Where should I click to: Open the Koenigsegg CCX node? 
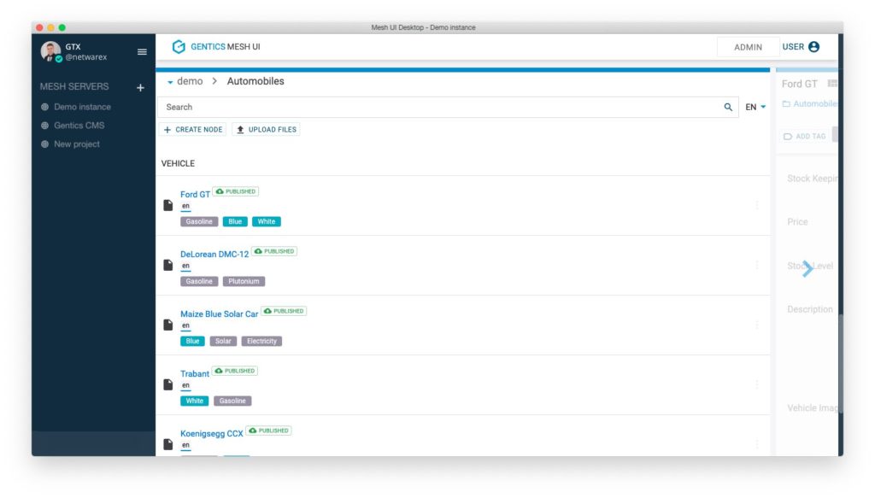pos(212,433)
